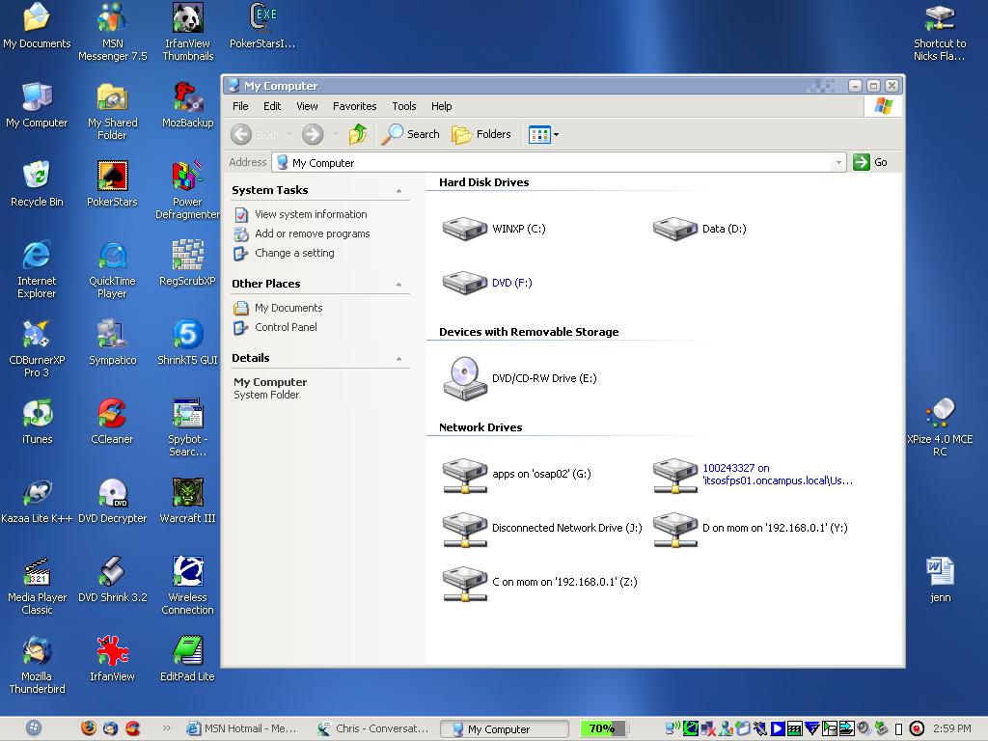
Task: Select the Mozilla Thunderbird desktop icon
Action: [38, 664]
